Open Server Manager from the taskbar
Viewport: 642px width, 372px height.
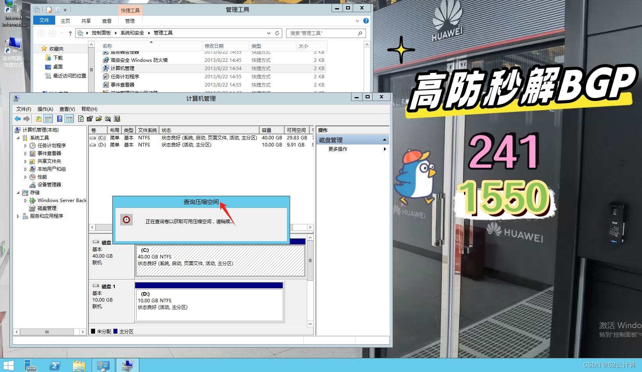pos(30,365)
